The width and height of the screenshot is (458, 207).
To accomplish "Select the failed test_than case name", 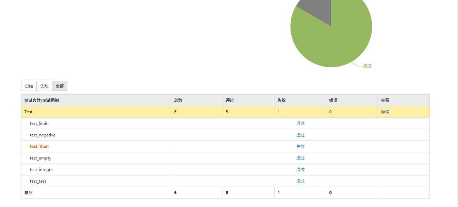I will click(x=39, y=147).
